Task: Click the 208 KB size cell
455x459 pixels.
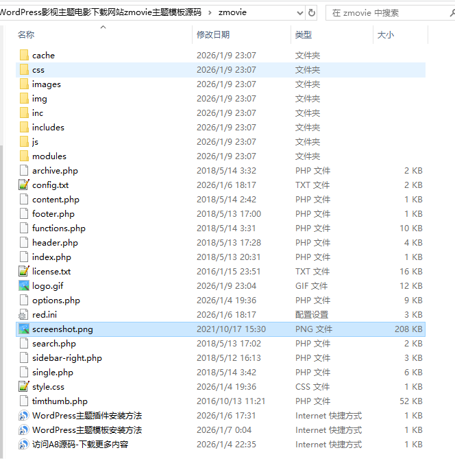Action: pyautogui.click(x=408, y=329)
